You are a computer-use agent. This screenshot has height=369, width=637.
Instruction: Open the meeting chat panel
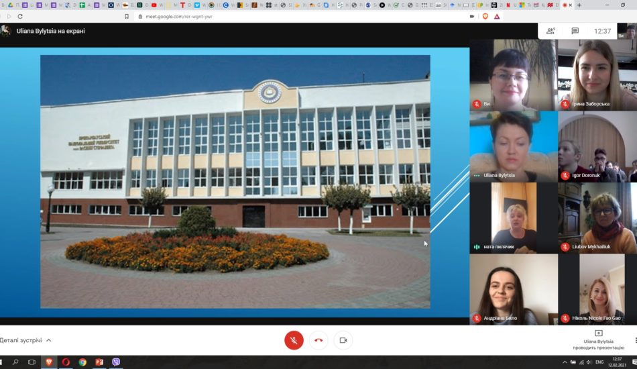pyautogui.click(x=575, y=31)
